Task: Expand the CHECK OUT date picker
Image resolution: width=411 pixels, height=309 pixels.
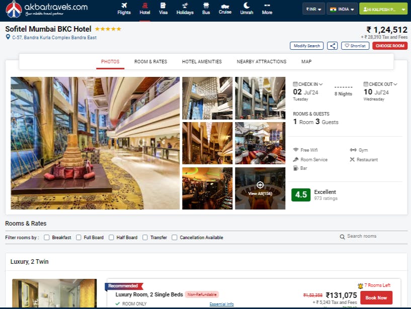Action: (x=380, y=84)
